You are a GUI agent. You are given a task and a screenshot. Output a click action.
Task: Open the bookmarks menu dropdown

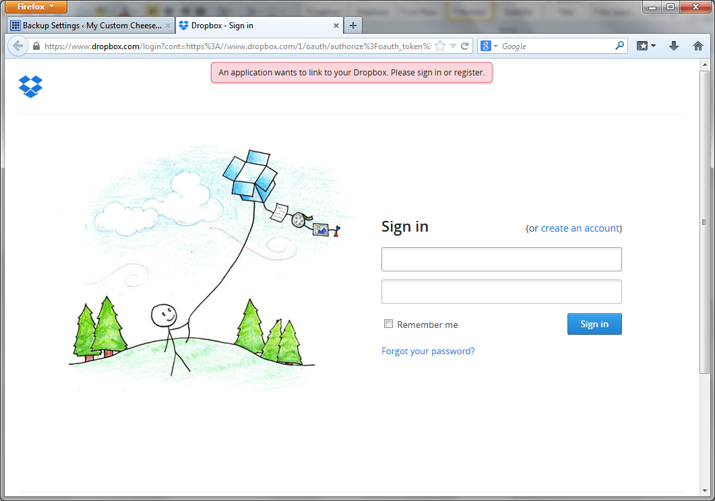[646, 46]
